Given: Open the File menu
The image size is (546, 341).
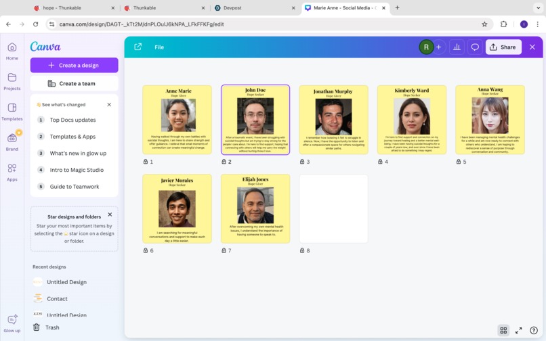Looking at the screenshot, I should pos(159,47).
